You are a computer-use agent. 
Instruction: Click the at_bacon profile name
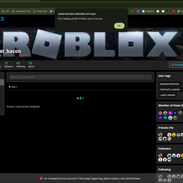(11, 51)
